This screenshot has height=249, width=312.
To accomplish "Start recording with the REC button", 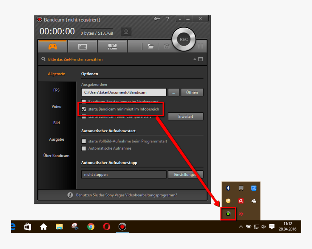I will tap(184, 40).
